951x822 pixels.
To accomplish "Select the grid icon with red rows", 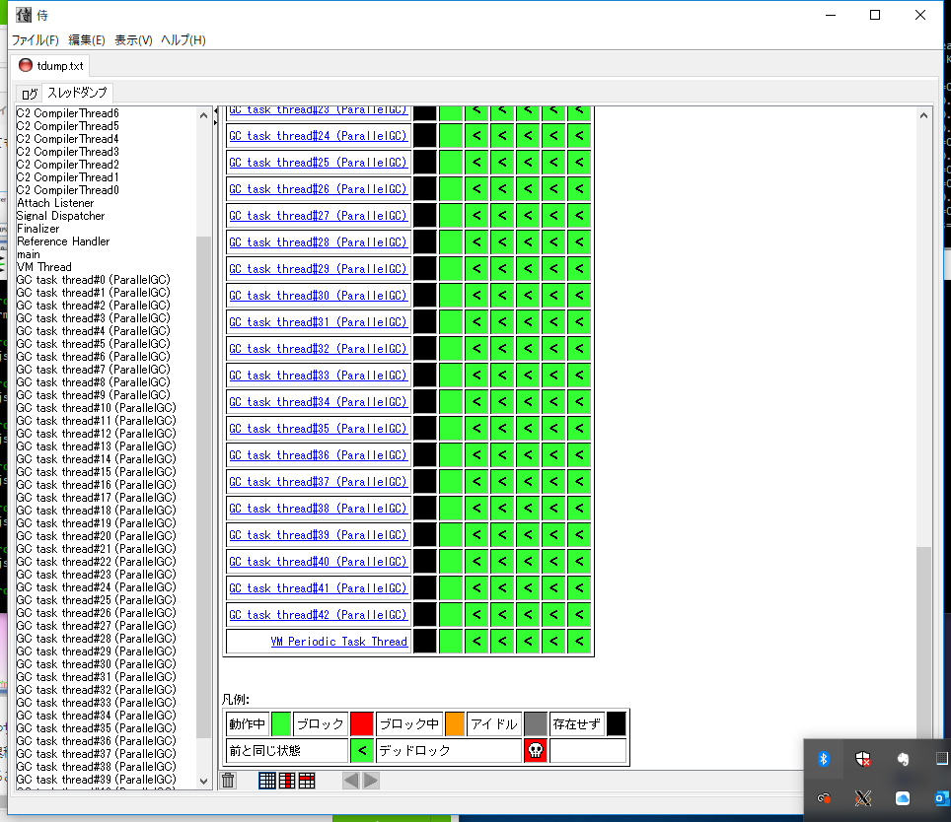I will [307, 781].
